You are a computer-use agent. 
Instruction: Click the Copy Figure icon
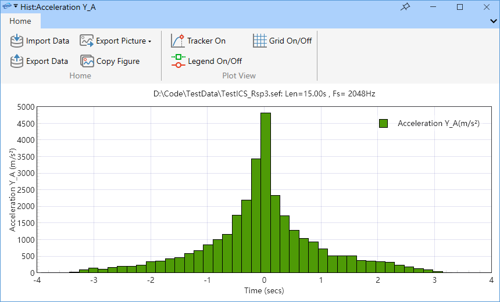tap(87, 61)
